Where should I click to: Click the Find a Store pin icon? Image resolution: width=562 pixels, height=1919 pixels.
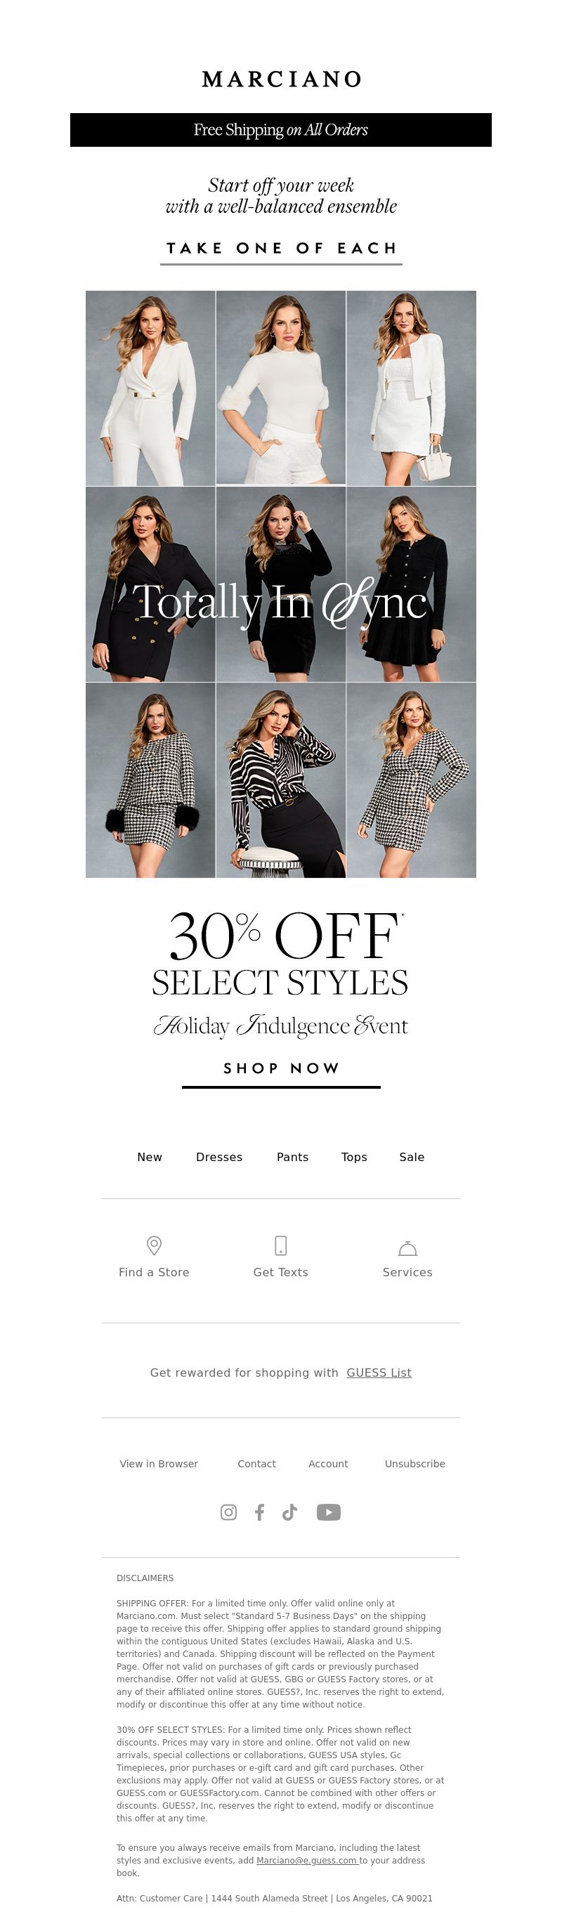(155, 1245)
